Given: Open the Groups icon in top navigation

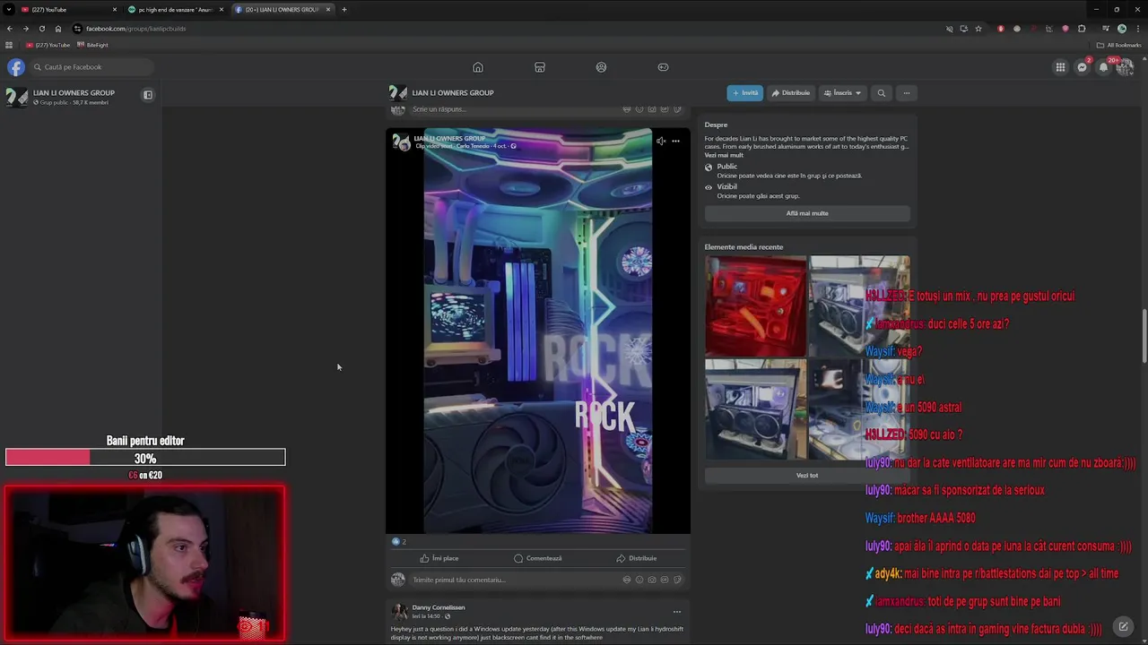Looking at the screenshot, I should [x=601, y=67].
